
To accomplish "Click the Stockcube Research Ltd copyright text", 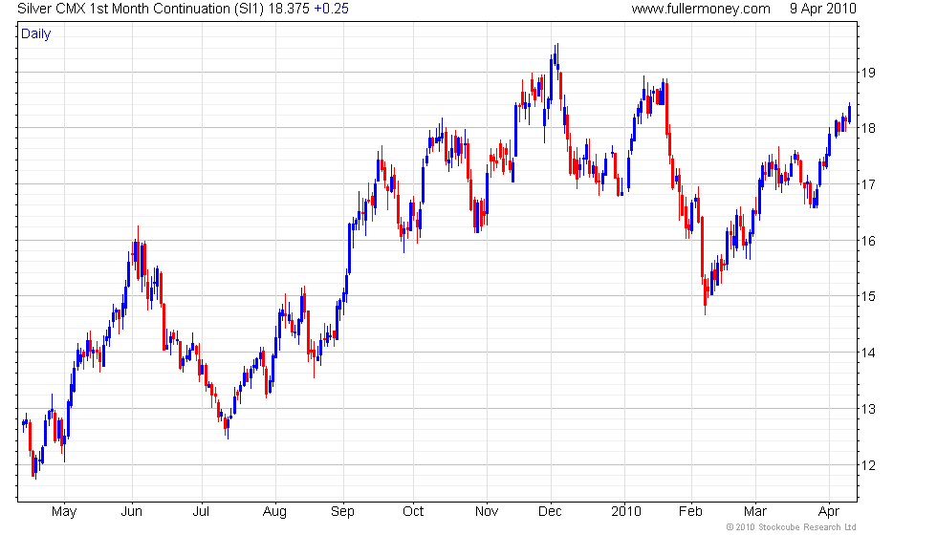I will [x=792, y=527].
